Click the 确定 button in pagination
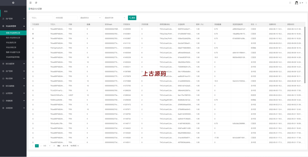 pos(59,146)
